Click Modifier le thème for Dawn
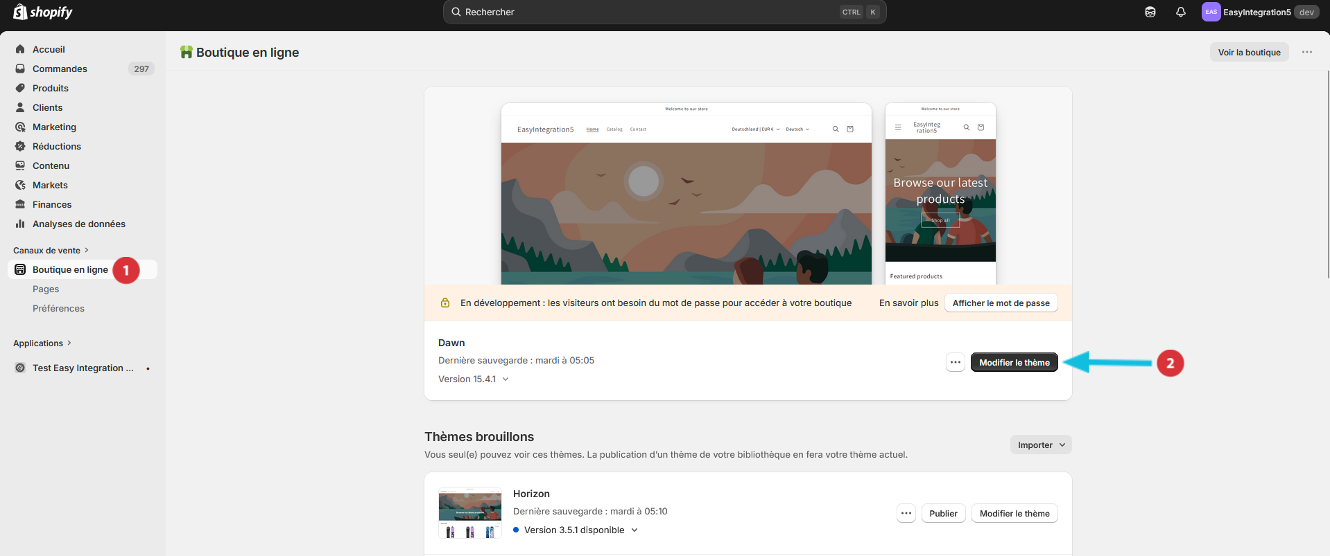The width and height of the screenshot is (1330, 556). coord(1014,362)
